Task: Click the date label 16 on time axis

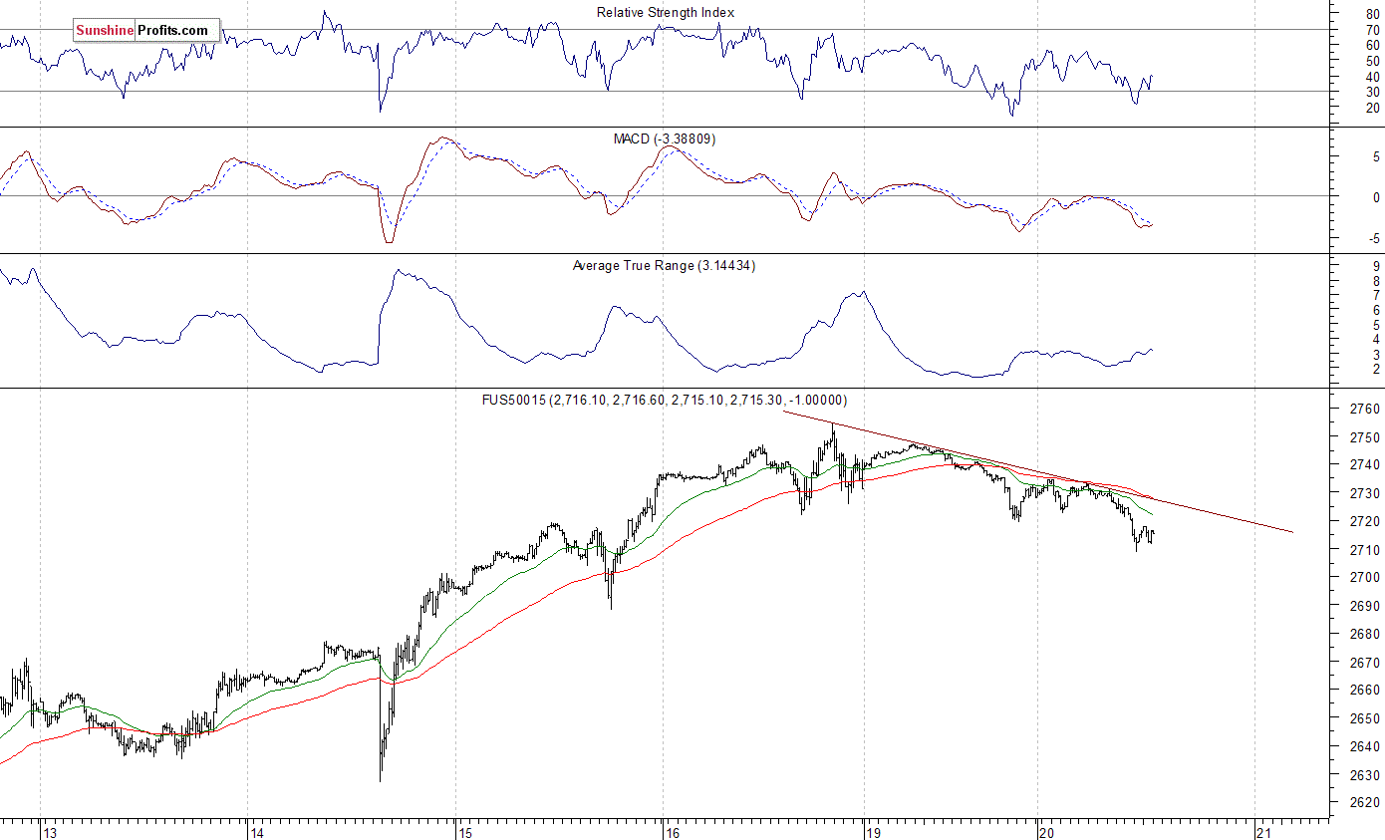Action: [x=673, y=832]
